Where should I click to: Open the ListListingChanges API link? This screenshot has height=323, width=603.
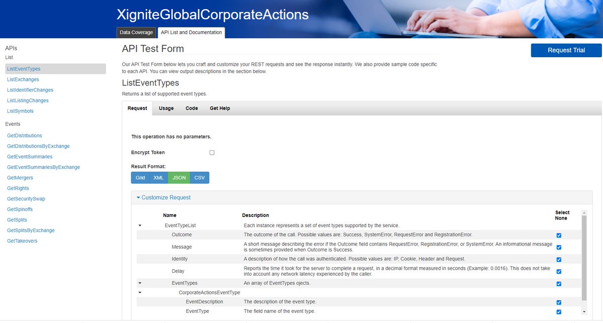click(x=28, y=100)
